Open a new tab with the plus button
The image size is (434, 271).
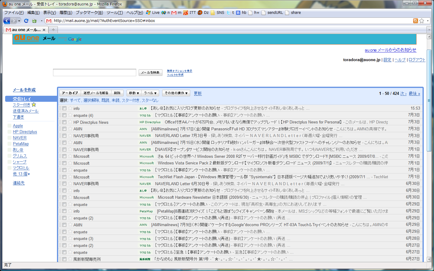tap(53, 30)
